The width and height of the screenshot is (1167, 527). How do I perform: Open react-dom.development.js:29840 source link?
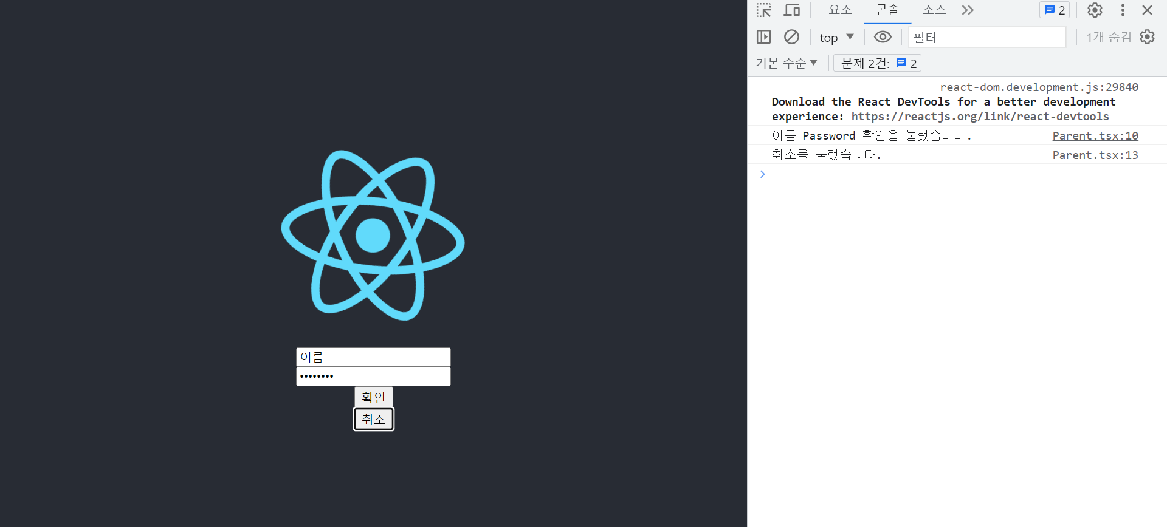(x=1039, y=87)
